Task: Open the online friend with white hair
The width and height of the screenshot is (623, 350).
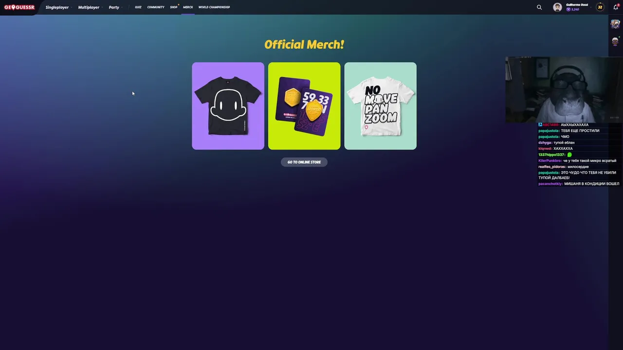Action: [x=615, y=42]
